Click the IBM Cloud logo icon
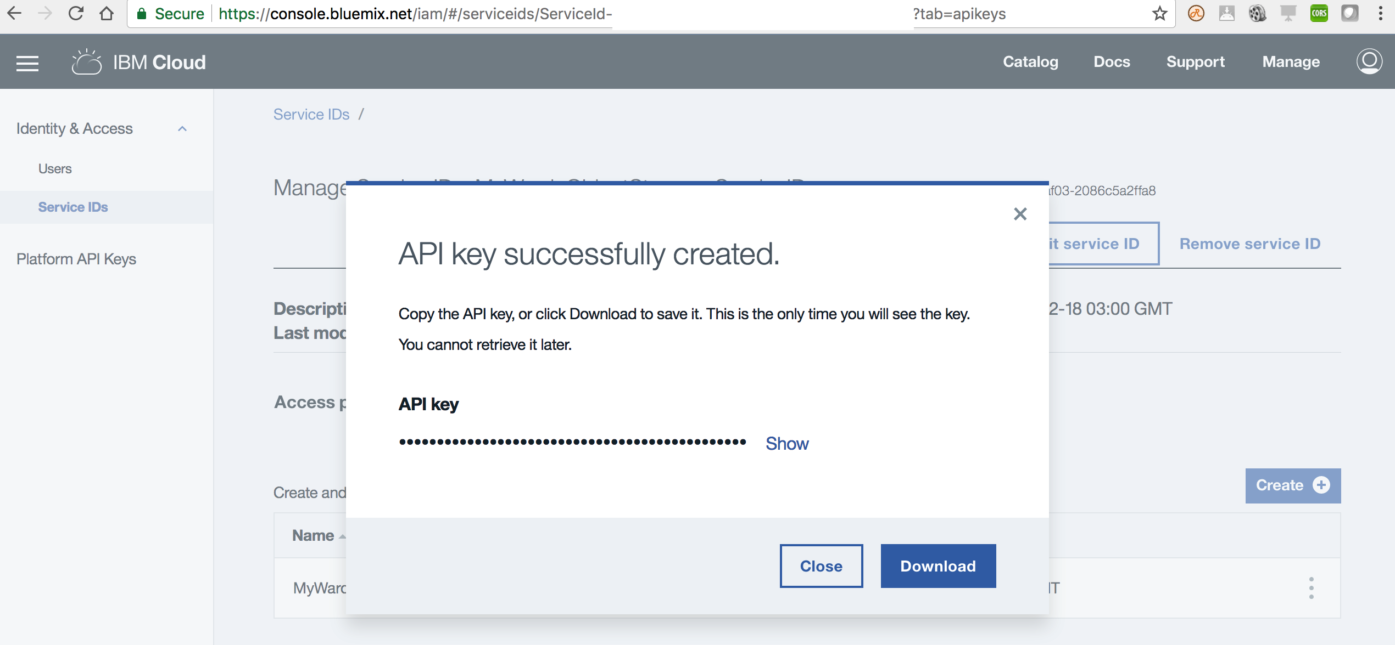1395x645 pixels. (x=87, y=62)
